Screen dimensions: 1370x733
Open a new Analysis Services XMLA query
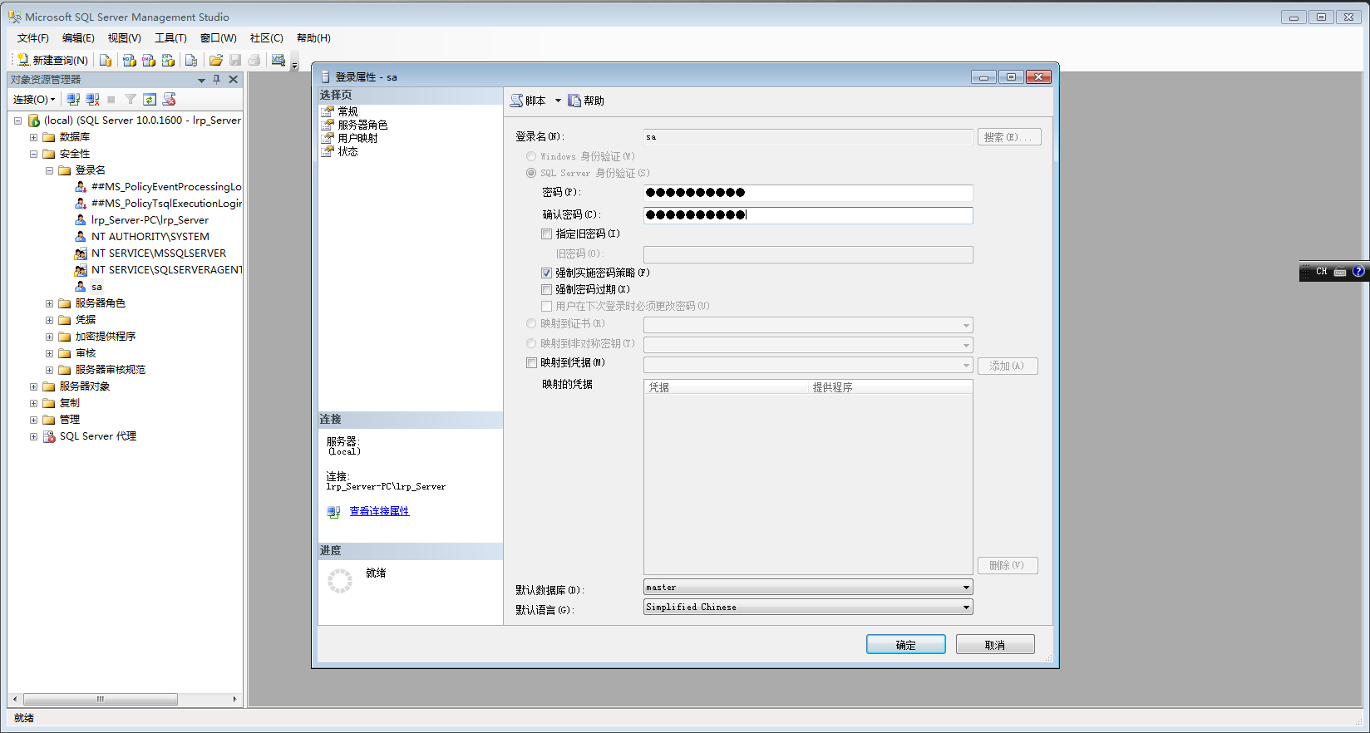(168, 60)
